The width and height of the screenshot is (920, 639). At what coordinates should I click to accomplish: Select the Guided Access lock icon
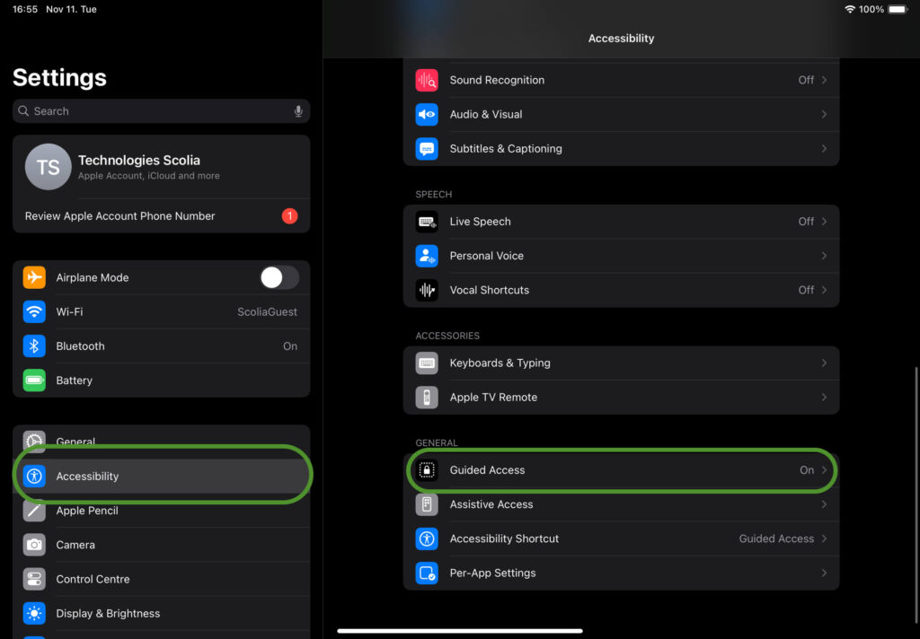pos(427,470)
